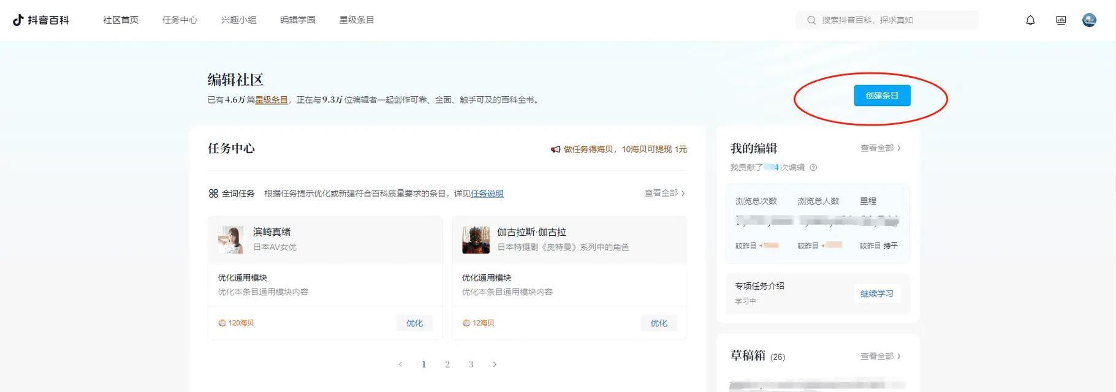Click the 里程 stat label
This screenshot has width=1116, height=392.
tap(868, 201)
